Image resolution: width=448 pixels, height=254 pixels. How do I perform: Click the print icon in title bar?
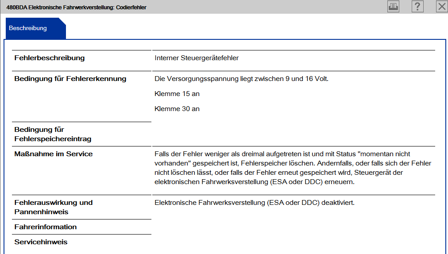coord(393,6)
